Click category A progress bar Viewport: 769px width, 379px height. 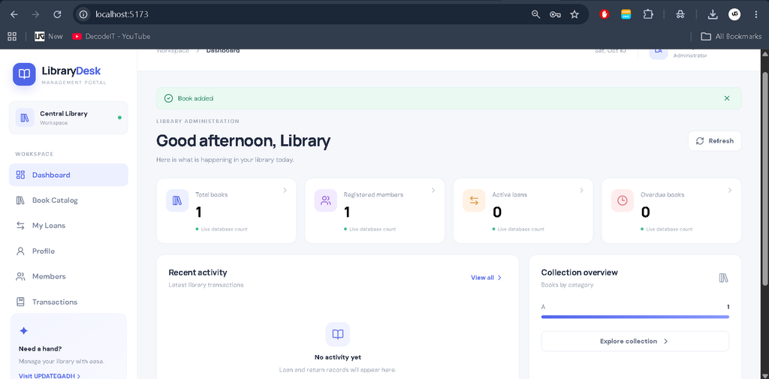635,317
